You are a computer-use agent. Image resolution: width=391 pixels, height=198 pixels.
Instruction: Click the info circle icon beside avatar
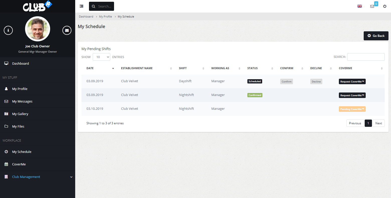point(8,30)
